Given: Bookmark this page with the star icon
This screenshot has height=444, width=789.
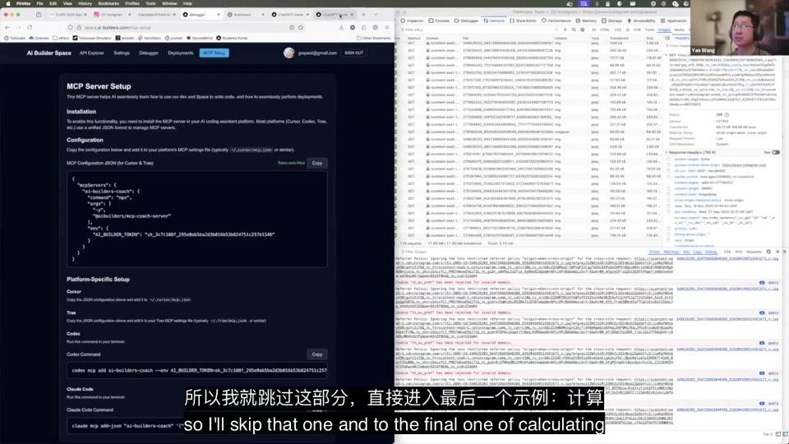Looking at the screenshot, I should pos(301,27).
